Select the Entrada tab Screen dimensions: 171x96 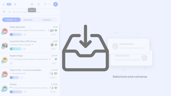(11, 20)
